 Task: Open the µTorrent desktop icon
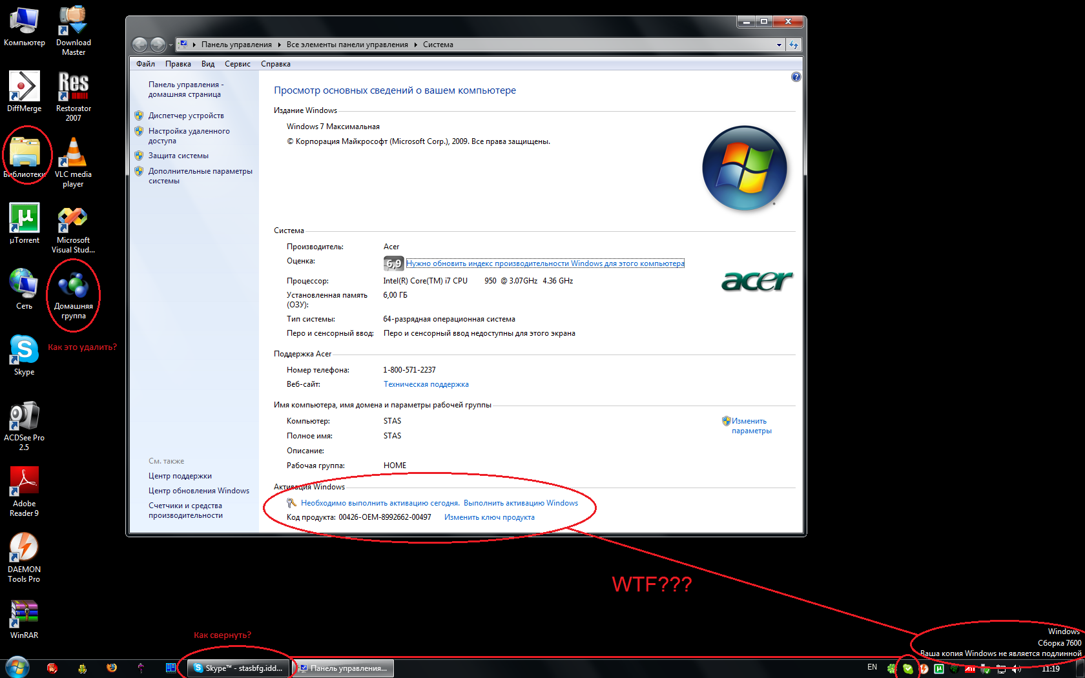point(24,219)
